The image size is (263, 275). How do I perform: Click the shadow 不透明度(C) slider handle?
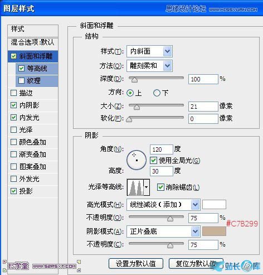tap(170, 245)
